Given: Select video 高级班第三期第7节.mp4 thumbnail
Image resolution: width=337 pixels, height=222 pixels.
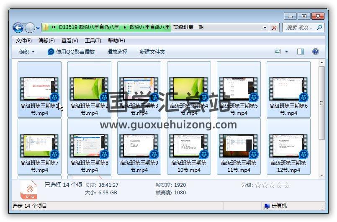Looking at the screenshot, I should (39, 146).
